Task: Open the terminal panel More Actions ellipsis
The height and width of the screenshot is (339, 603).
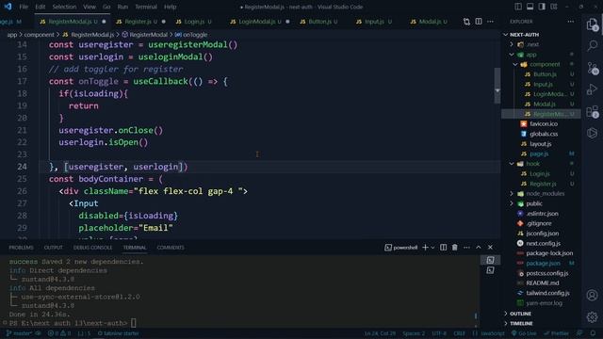Action: (466, 248)
